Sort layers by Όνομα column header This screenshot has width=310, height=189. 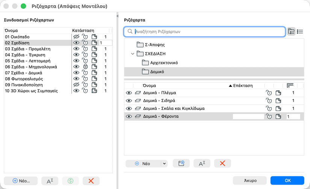pos(150,85)
